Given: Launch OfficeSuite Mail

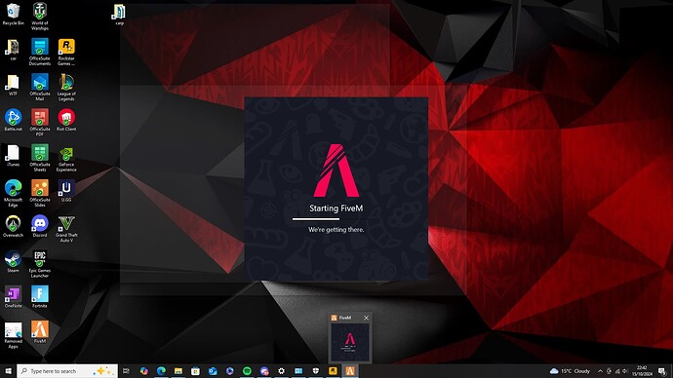Looking at the screenshot, I should [39, 87].
